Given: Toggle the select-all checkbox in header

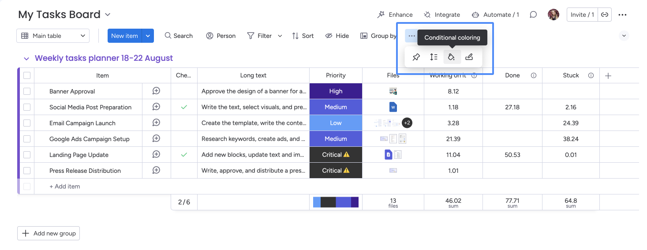Looking at the screenshot, I should (x=27, y=75).
